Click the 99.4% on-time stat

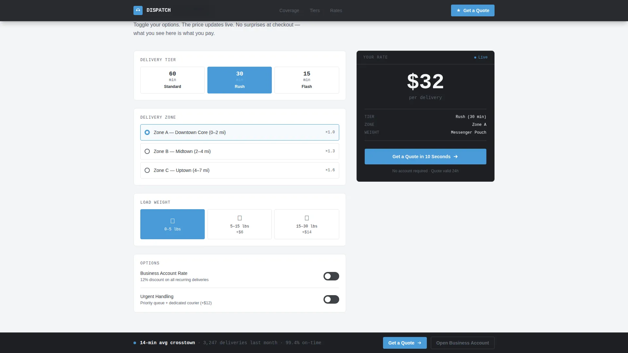click(x=303, y=343)
